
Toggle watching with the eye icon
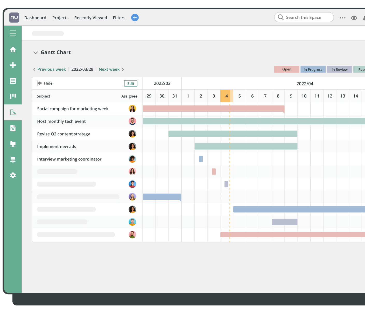pyautogui.click(x=354, y=18)
